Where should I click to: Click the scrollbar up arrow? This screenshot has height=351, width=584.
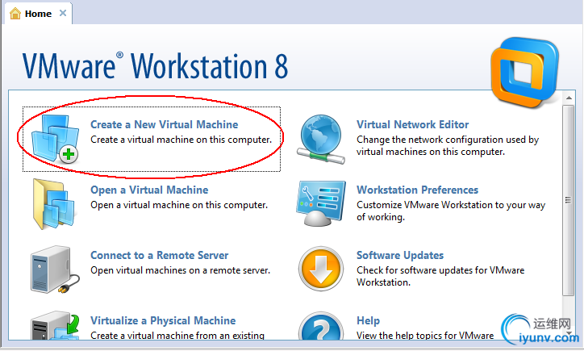coord(569,98)
